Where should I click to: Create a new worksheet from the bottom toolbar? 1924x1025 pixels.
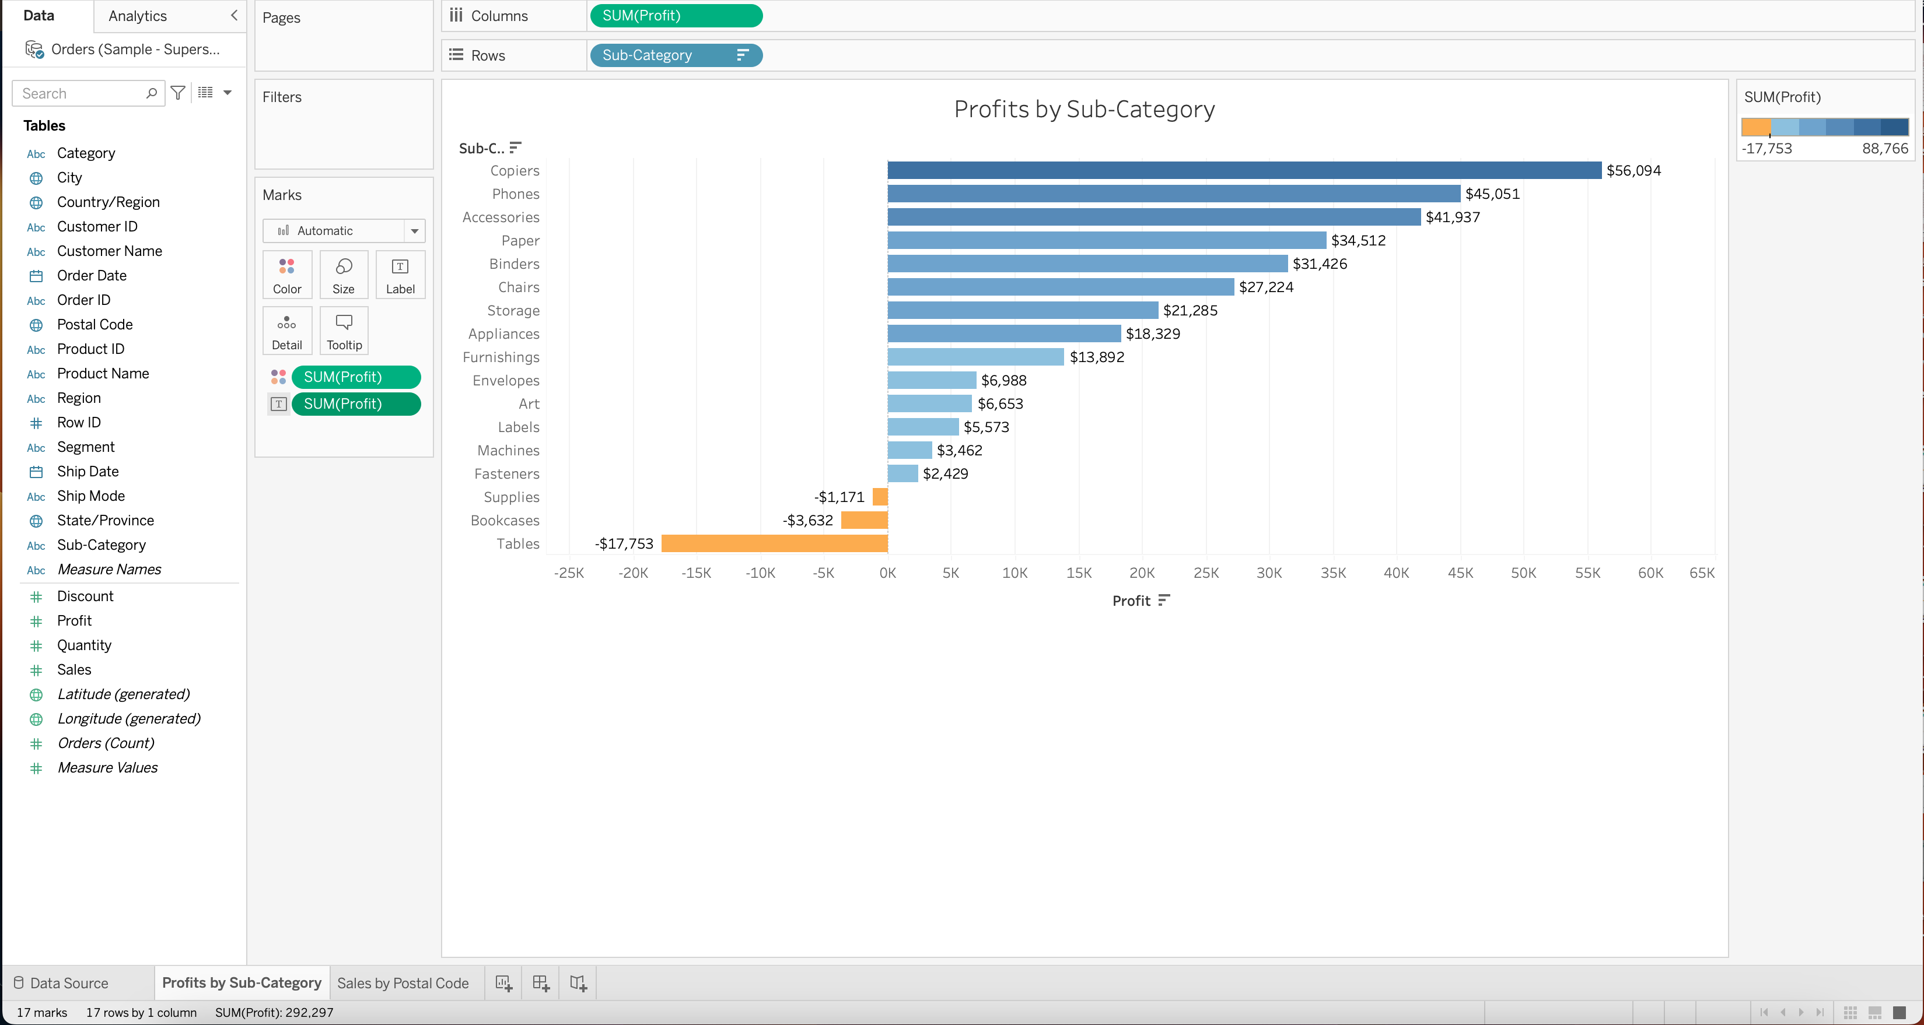[503, 982]
